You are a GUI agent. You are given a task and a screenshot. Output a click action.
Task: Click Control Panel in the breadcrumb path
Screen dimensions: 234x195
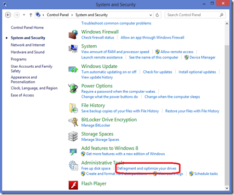click(x=58, y=15)
